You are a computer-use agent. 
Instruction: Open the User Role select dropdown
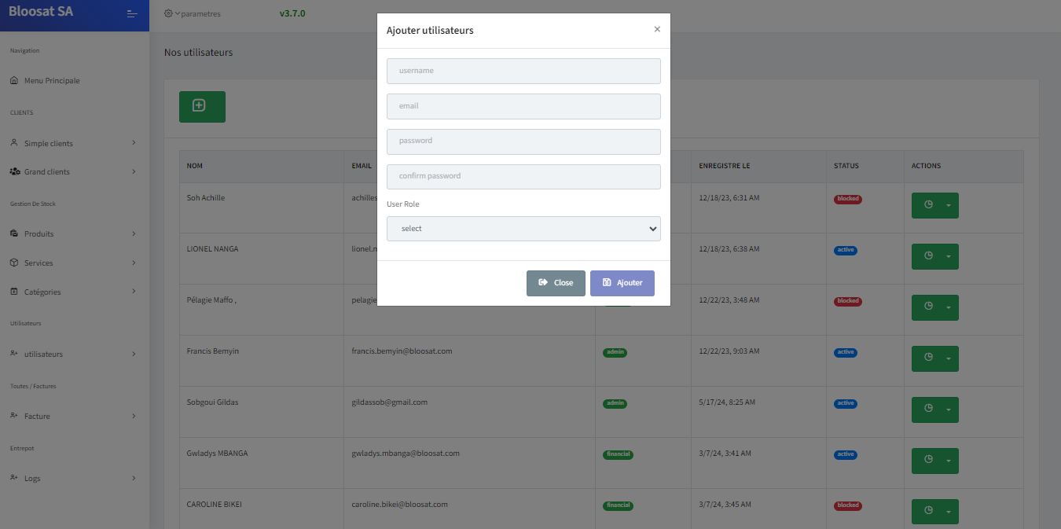pos(523,229)
